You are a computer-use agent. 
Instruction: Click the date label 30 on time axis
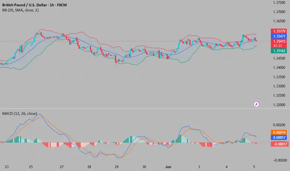pyautogui.click(x=144, y=167)
